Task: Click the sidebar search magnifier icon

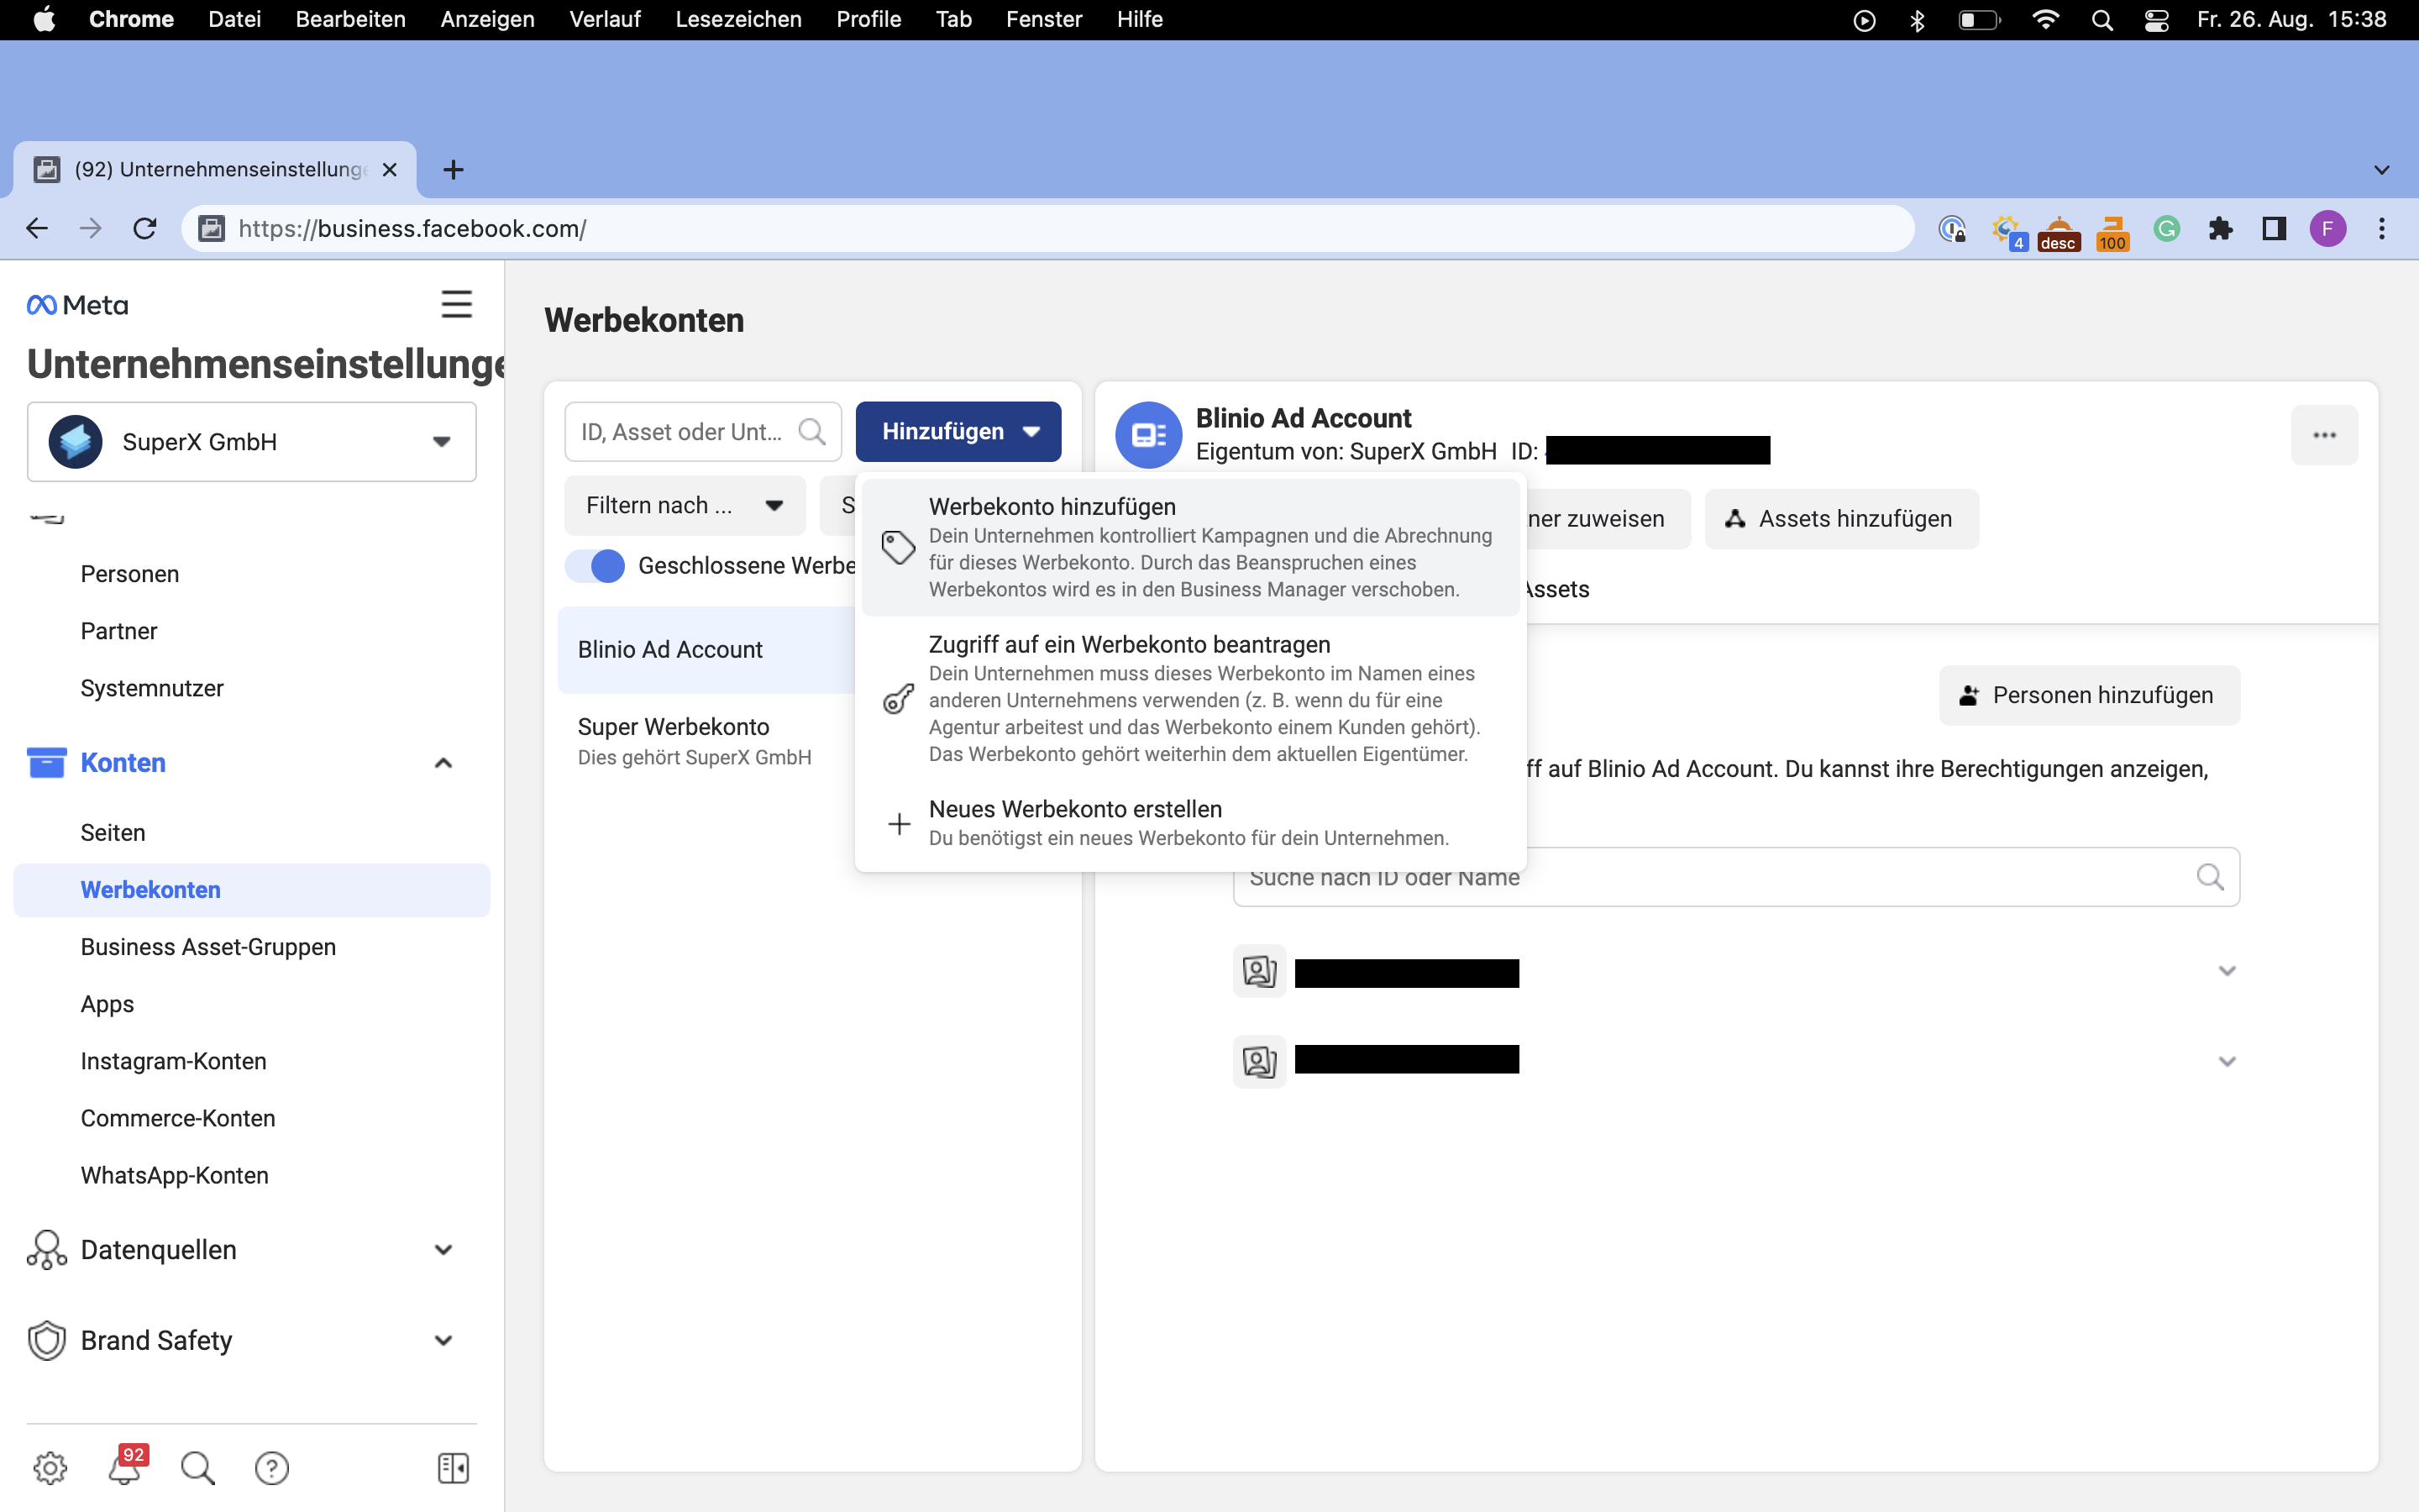Action: (x=197, y=1467)
